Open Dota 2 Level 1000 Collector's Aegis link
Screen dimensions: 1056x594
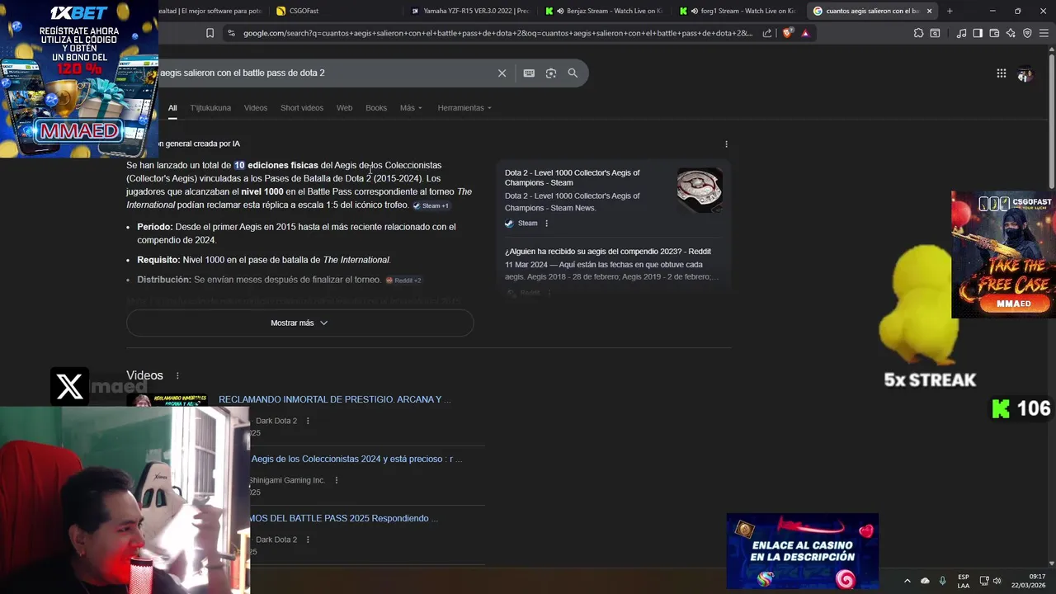pos(573,177)
